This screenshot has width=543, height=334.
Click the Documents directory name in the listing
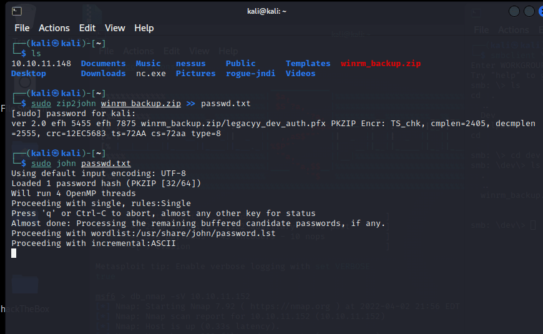click(x=103, y=64)
